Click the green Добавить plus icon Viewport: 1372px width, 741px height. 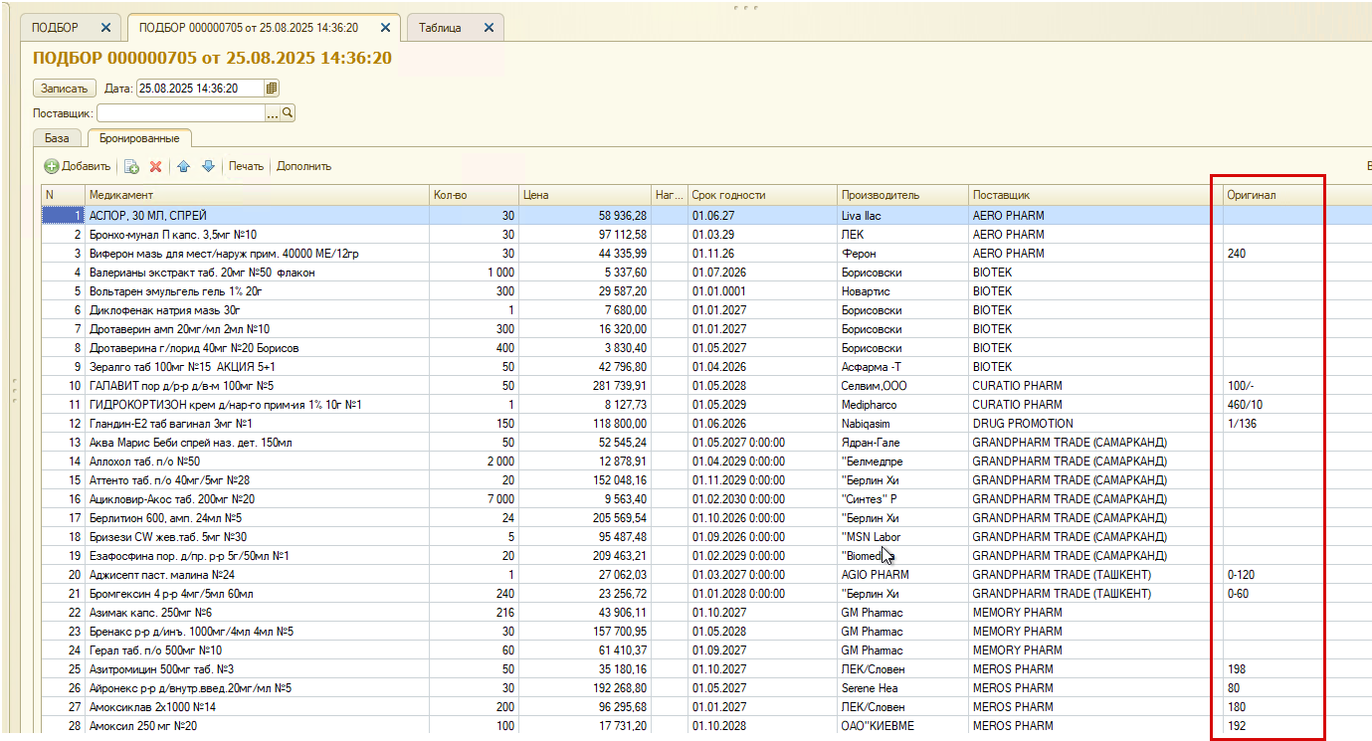[52, 166]
